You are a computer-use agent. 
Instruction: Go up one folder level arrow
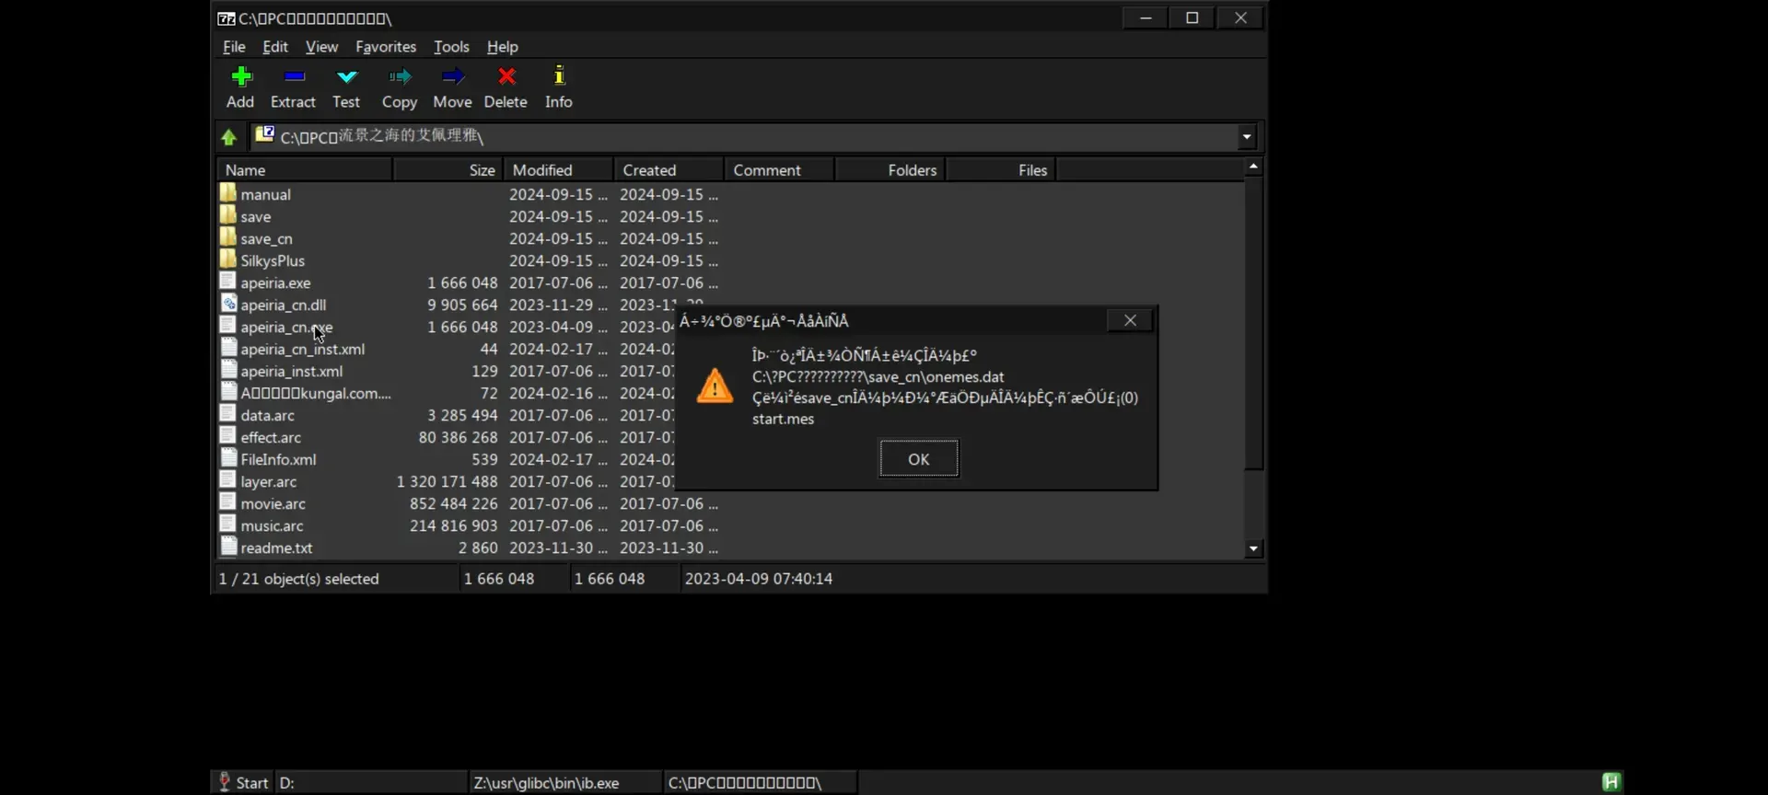point(229,137)
